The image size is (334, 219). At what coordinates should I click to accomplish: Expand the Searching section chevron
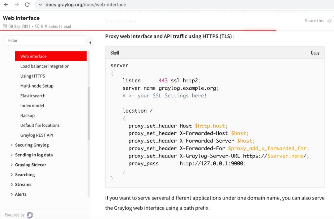click(x=12, y=175)
